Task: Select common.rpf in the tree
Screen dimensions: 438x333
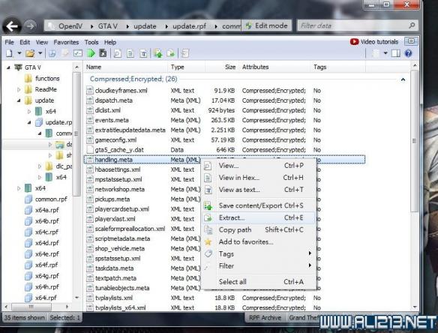Action: (51, 199)
